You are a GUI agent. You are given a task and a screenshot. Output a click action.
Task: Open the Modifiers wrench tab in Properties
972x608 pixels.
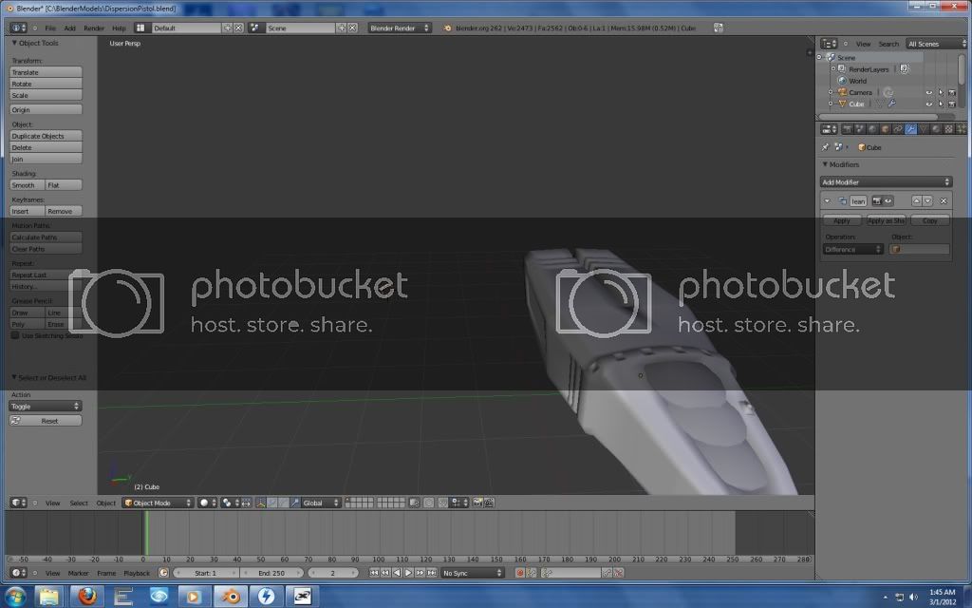point(910,129)
